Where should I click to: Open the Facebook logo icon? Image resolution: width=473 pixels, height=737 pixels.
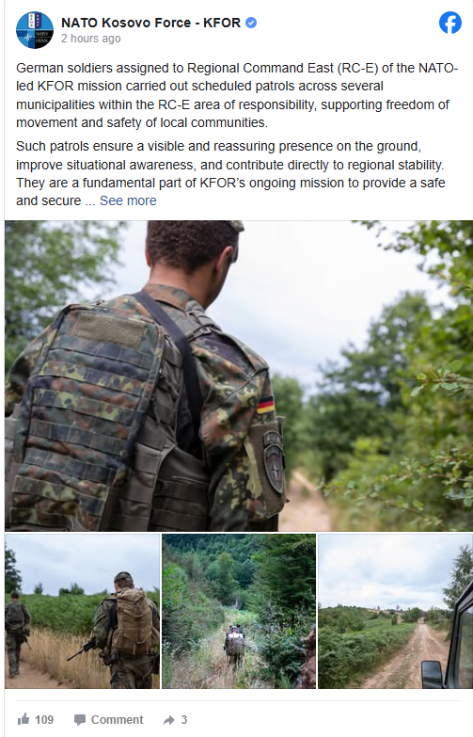coord(450,23)
